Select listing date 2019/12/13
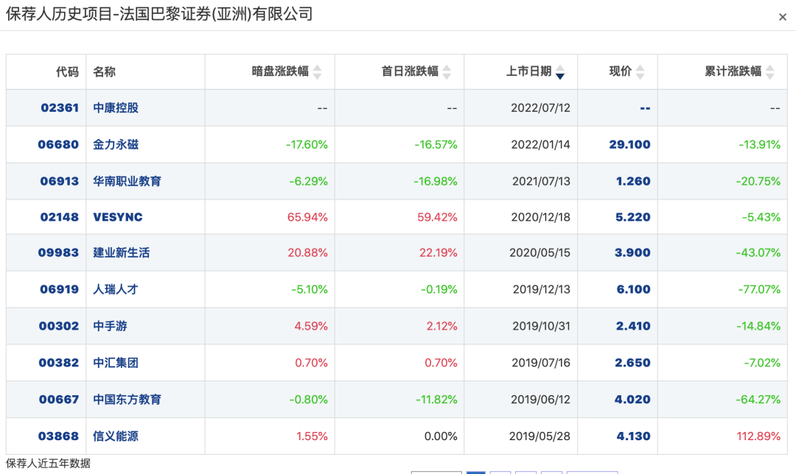The width and height of the screenshot is (796, 474). point(541,289)
